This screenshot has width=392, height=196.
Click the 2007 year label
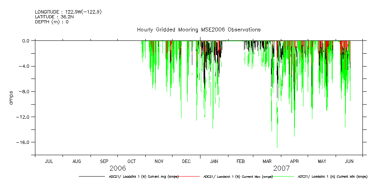(281, 168)
